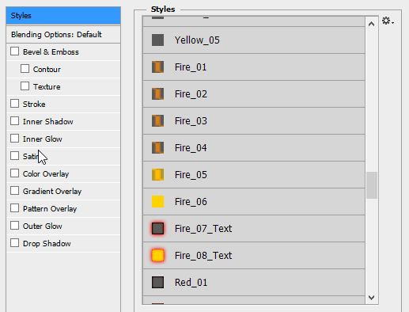Image resolution: width=409 pixels, height=312 pixels.
Task: Open the Stroke settings label
Action: (34, 105)
